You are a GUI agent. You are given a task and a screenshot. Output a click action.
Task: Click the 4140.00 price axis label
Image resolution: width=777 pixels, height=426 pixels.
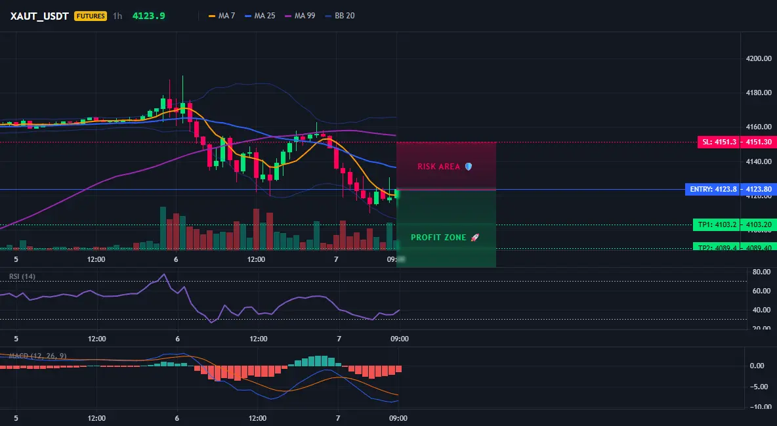759,161
